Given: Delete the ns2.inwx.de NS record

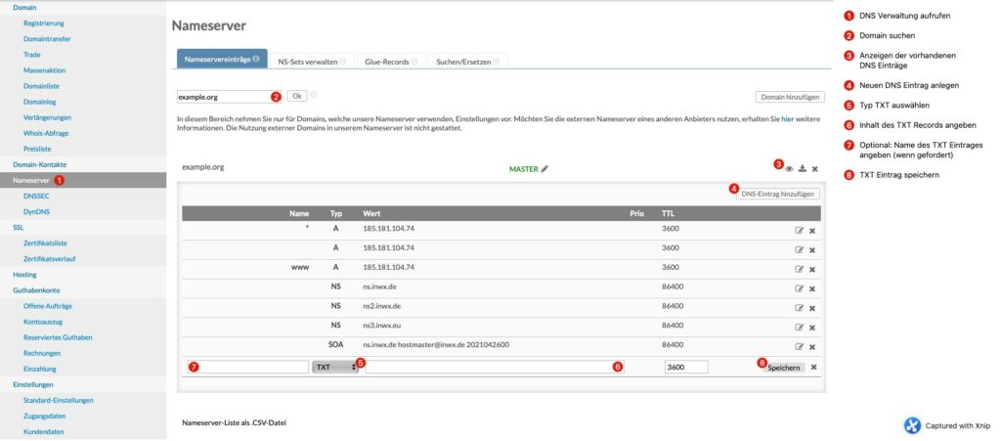Looking at the screenshot, I should (x=812, y=307).
